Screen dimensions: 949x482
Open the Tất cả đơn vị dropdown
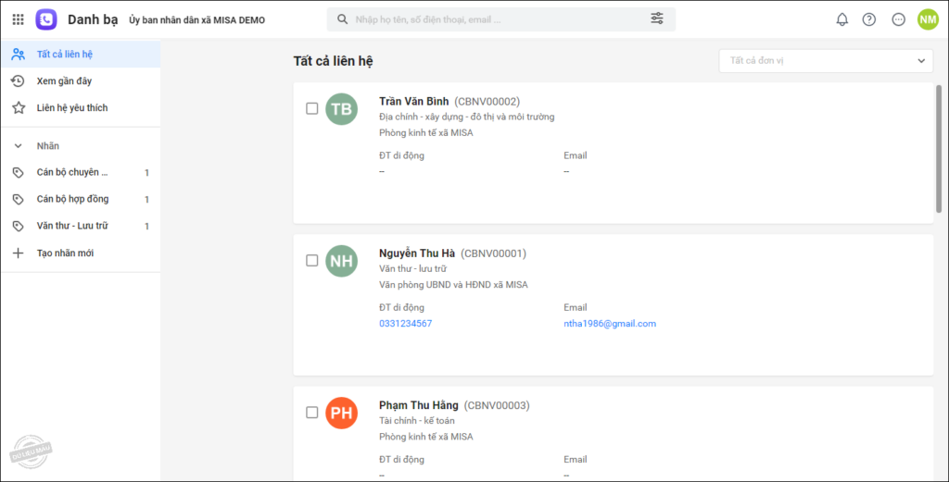click(x=826, y=61)
